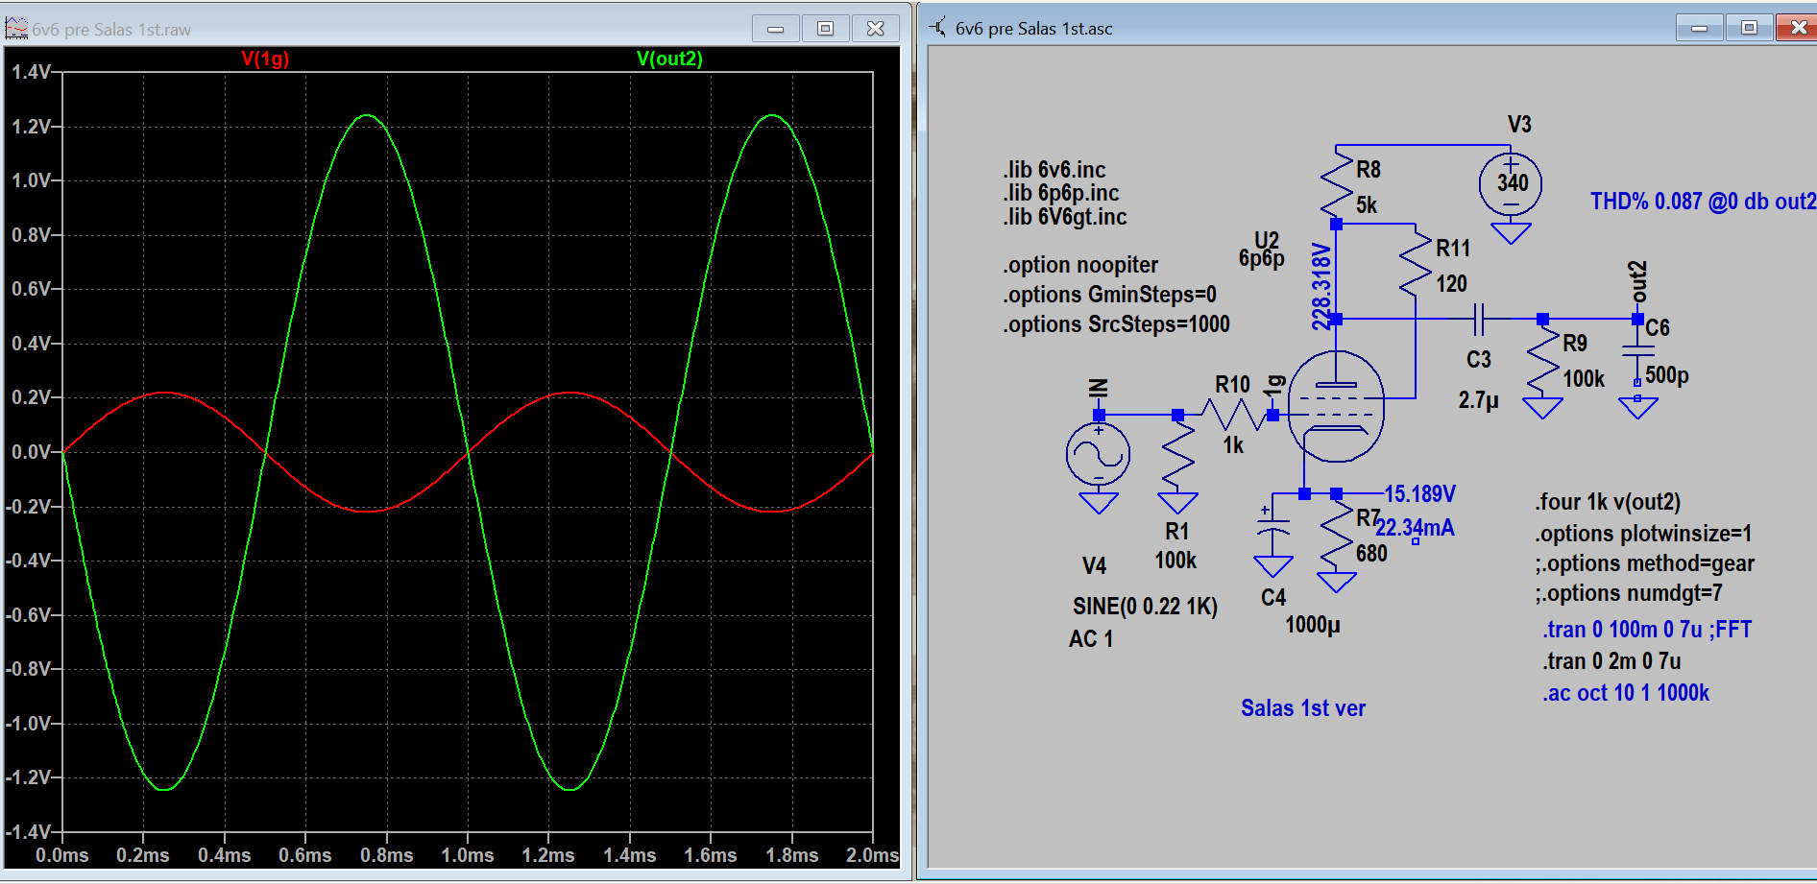Viewport: 1817px width, 884px height.
Task: Click the 1g net label
Action: pos(1274,386)
